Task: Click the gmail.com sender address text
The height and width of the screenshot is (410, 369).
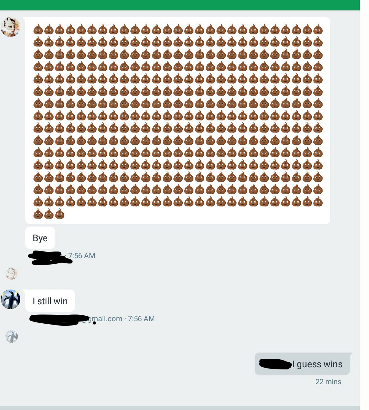Action: pos(105,319)
